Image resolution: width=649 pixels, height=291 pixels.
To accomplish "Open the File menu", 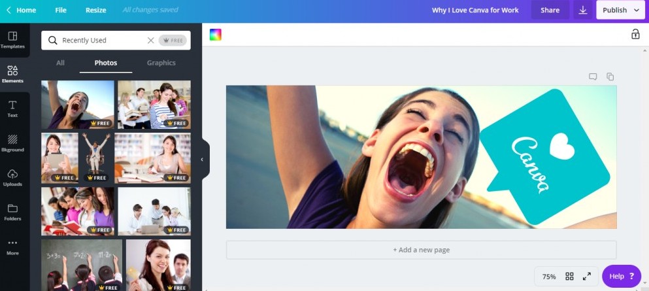I will click(x=61, y=10).
